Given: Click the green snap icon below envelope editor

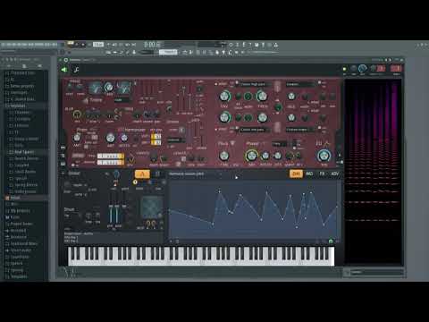Looking at the screenshot, I should pyautogui.click(x=331, y=241).
